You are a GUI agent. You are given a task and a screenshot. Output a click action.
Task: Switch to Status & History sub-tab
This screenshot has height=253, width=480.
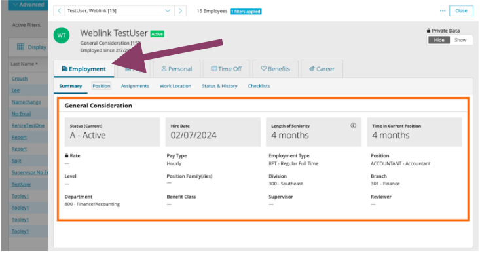219,86
